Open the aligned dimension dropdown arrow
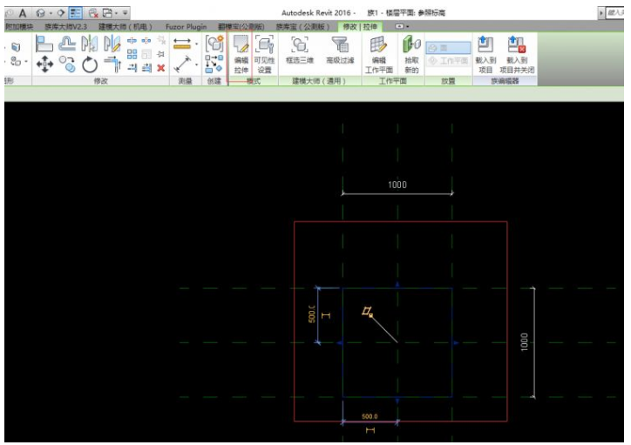The image size is (631, 445). coord(197,43)
